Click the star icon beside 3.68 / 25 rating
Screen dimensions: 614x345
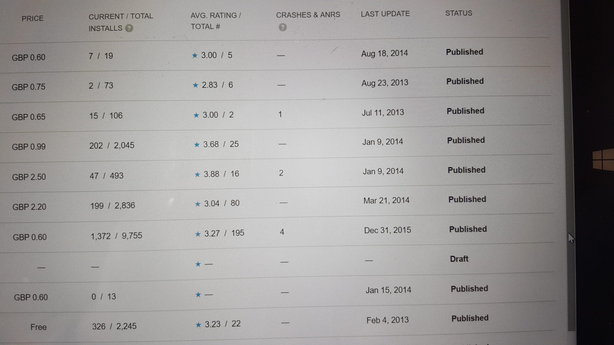tap(197, 145)
